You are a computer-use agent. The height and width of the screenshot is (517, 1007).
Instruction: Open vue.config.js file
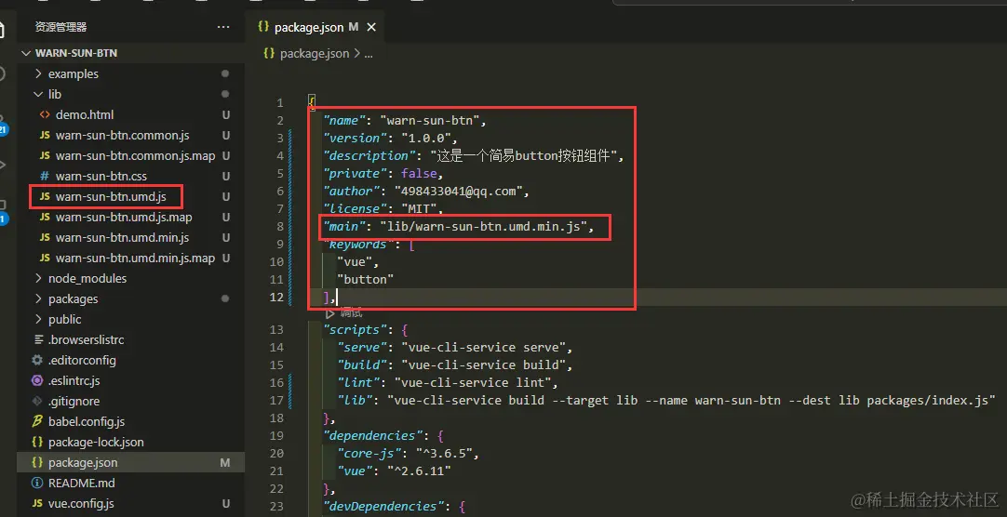[x=81, y=504]
